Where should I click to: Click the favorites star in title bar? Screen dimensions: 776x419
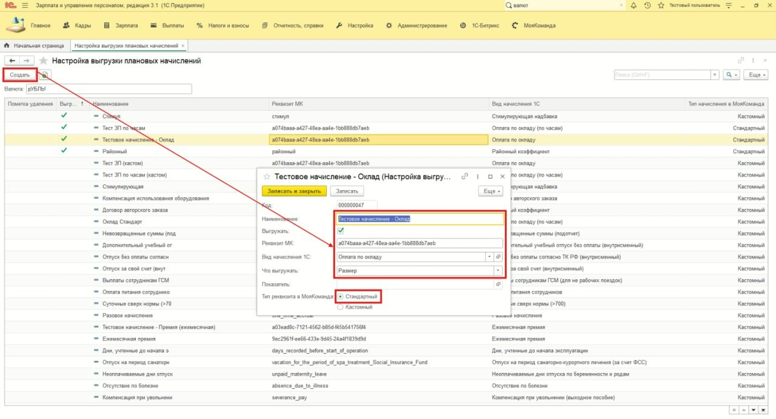pos(661,5)
